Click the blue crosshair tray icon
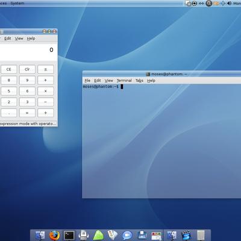Screen dimensions: 241x241 [x=223, y=3]
